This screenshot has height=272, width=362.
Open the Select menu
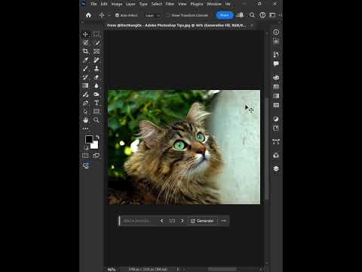coord(156,4)
